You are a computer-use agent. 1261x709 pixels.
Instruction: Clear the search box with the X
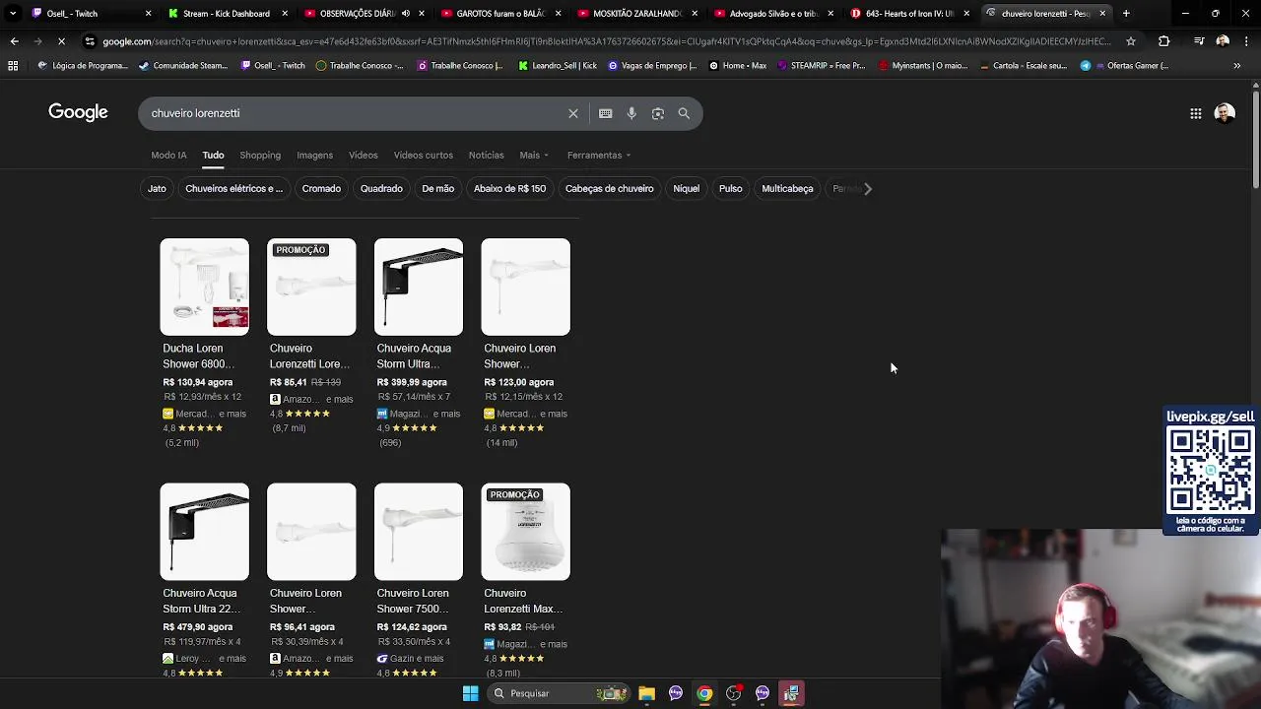point(573,113)
